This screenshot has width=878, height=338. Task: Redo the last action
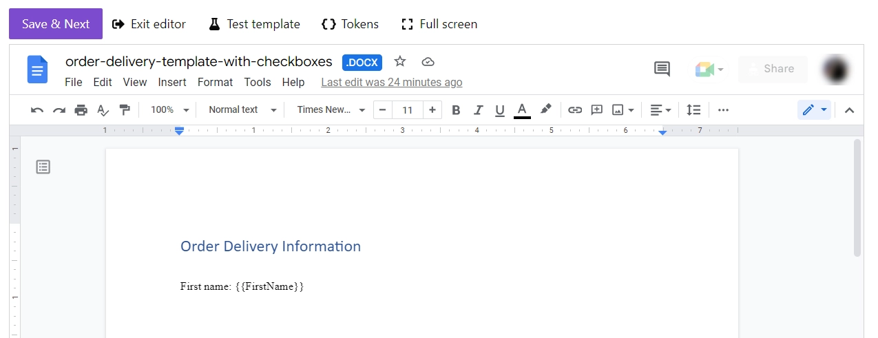point(59,110)
